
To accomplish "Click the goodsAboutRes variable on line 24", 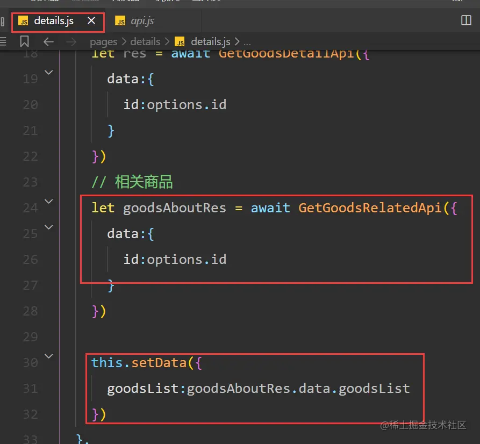I will click(x=175, y=209).
